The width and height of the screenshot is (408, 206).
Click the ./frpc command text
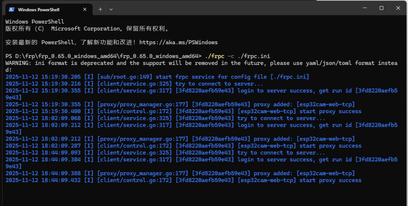click(x=214, y=56)
